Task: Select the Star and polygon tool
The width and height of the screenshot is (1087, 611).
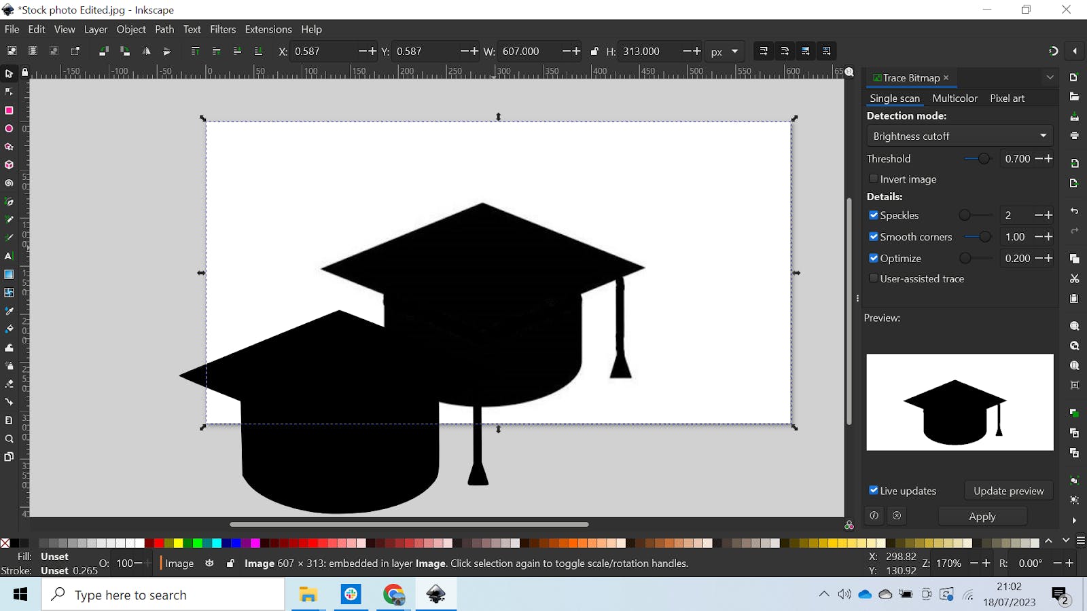Action: pos(9,147)
